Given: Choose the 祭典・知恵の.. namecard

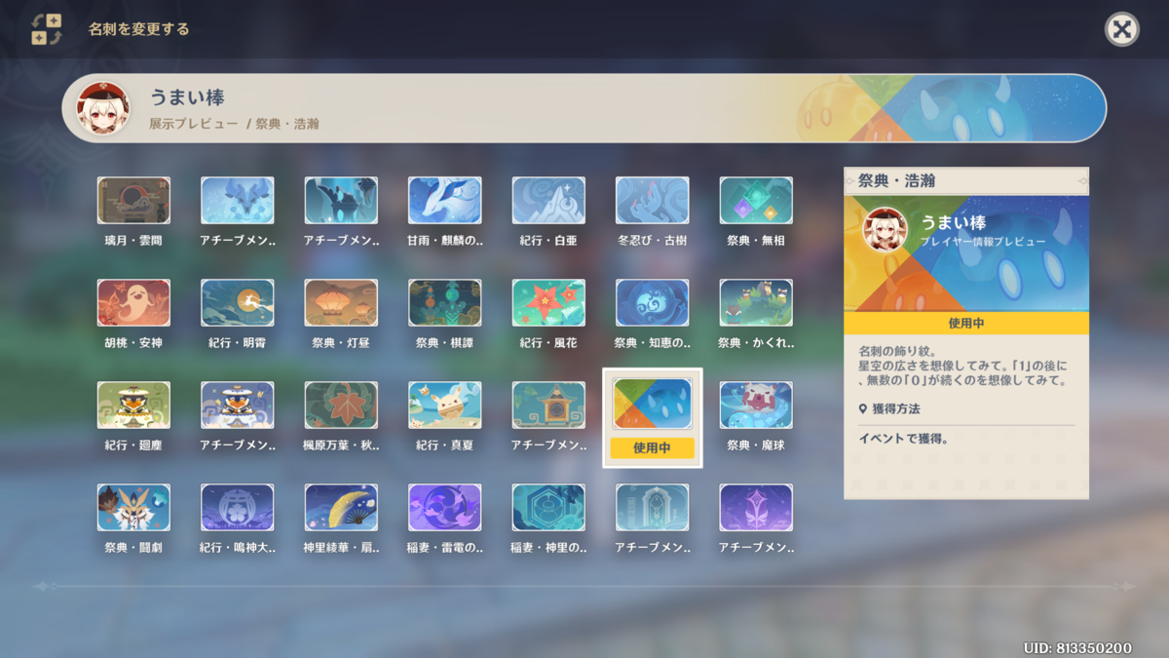Looking at the screenshot, I should pyautogui.click(x=652, y=303).
